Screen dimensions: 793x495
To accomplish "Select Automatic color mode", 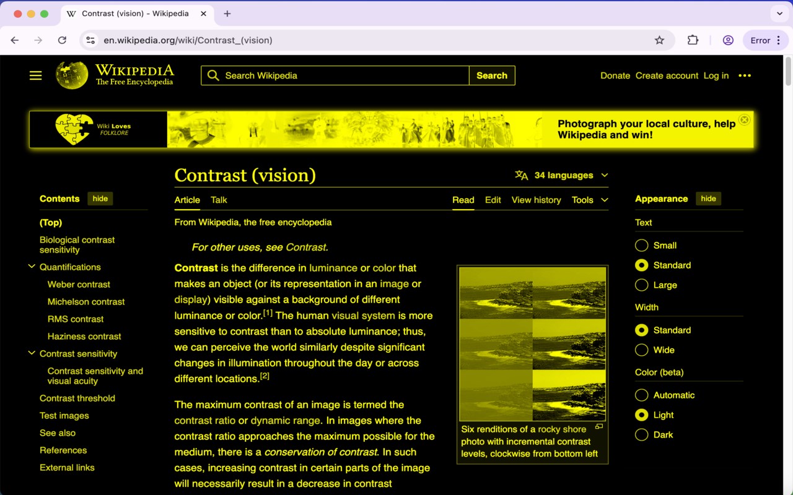I will (x=642, y=395).
